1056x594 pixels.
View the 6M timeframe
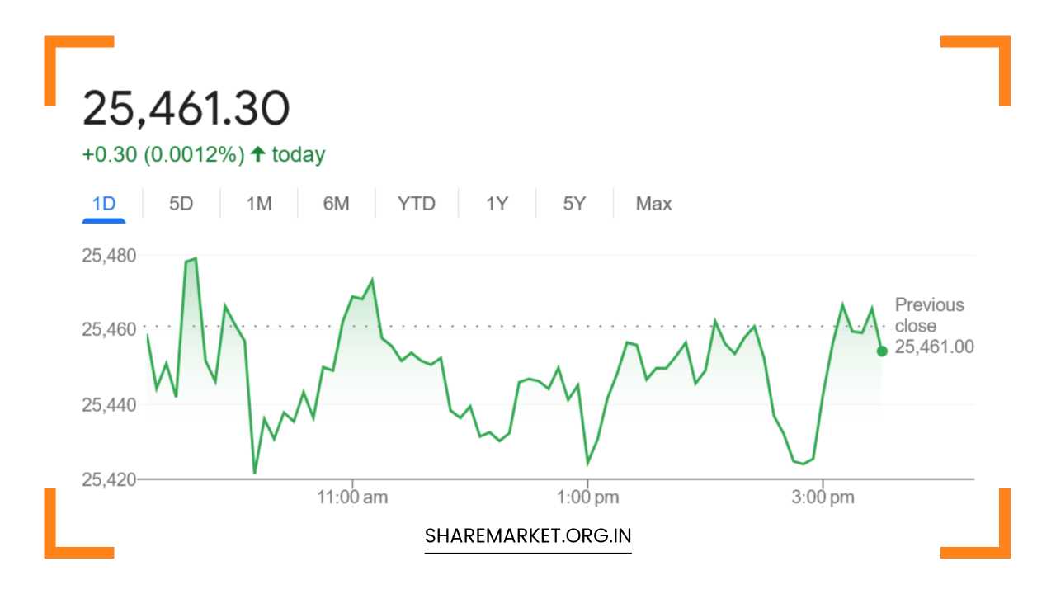coord(336,203)
